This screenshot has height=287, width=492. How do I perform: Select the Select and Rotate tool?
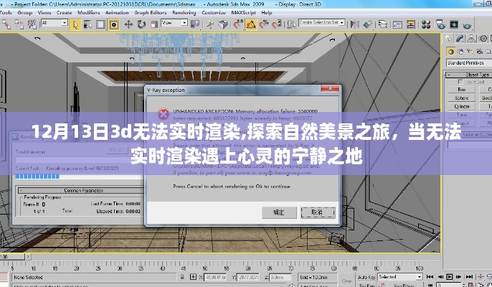tap(141, 24)
